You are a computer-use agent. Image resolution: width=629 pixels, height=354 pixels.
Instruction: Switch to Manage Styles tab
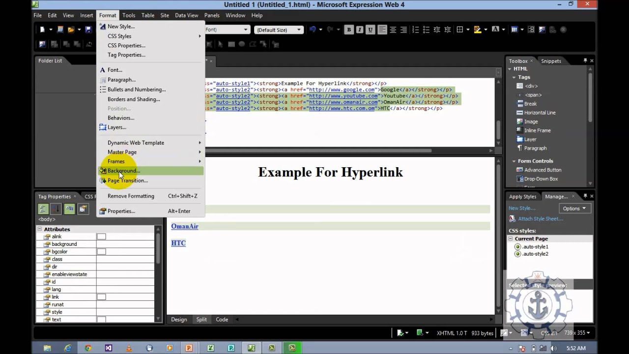point(556,196)
